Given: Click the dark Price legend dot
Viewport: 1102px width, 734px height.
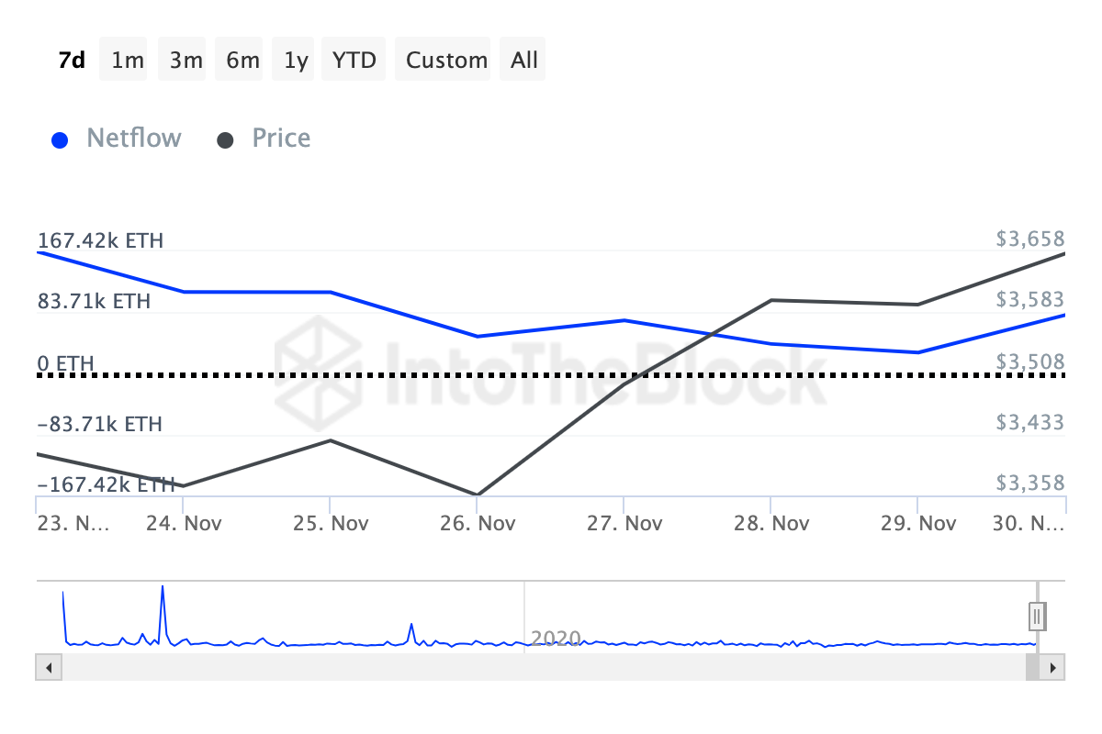Looking at the screenshot, I should 225,139.
